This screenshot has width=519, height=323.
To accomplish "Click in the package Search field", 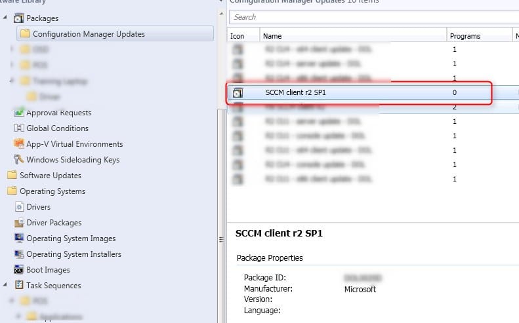I will pyautogui.click(x=374, y=17).
